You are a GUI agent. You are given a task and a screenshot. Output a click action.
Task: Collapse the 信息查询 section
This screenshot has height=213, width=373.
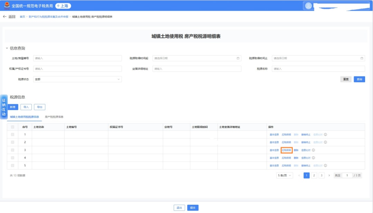coord(7,48)
